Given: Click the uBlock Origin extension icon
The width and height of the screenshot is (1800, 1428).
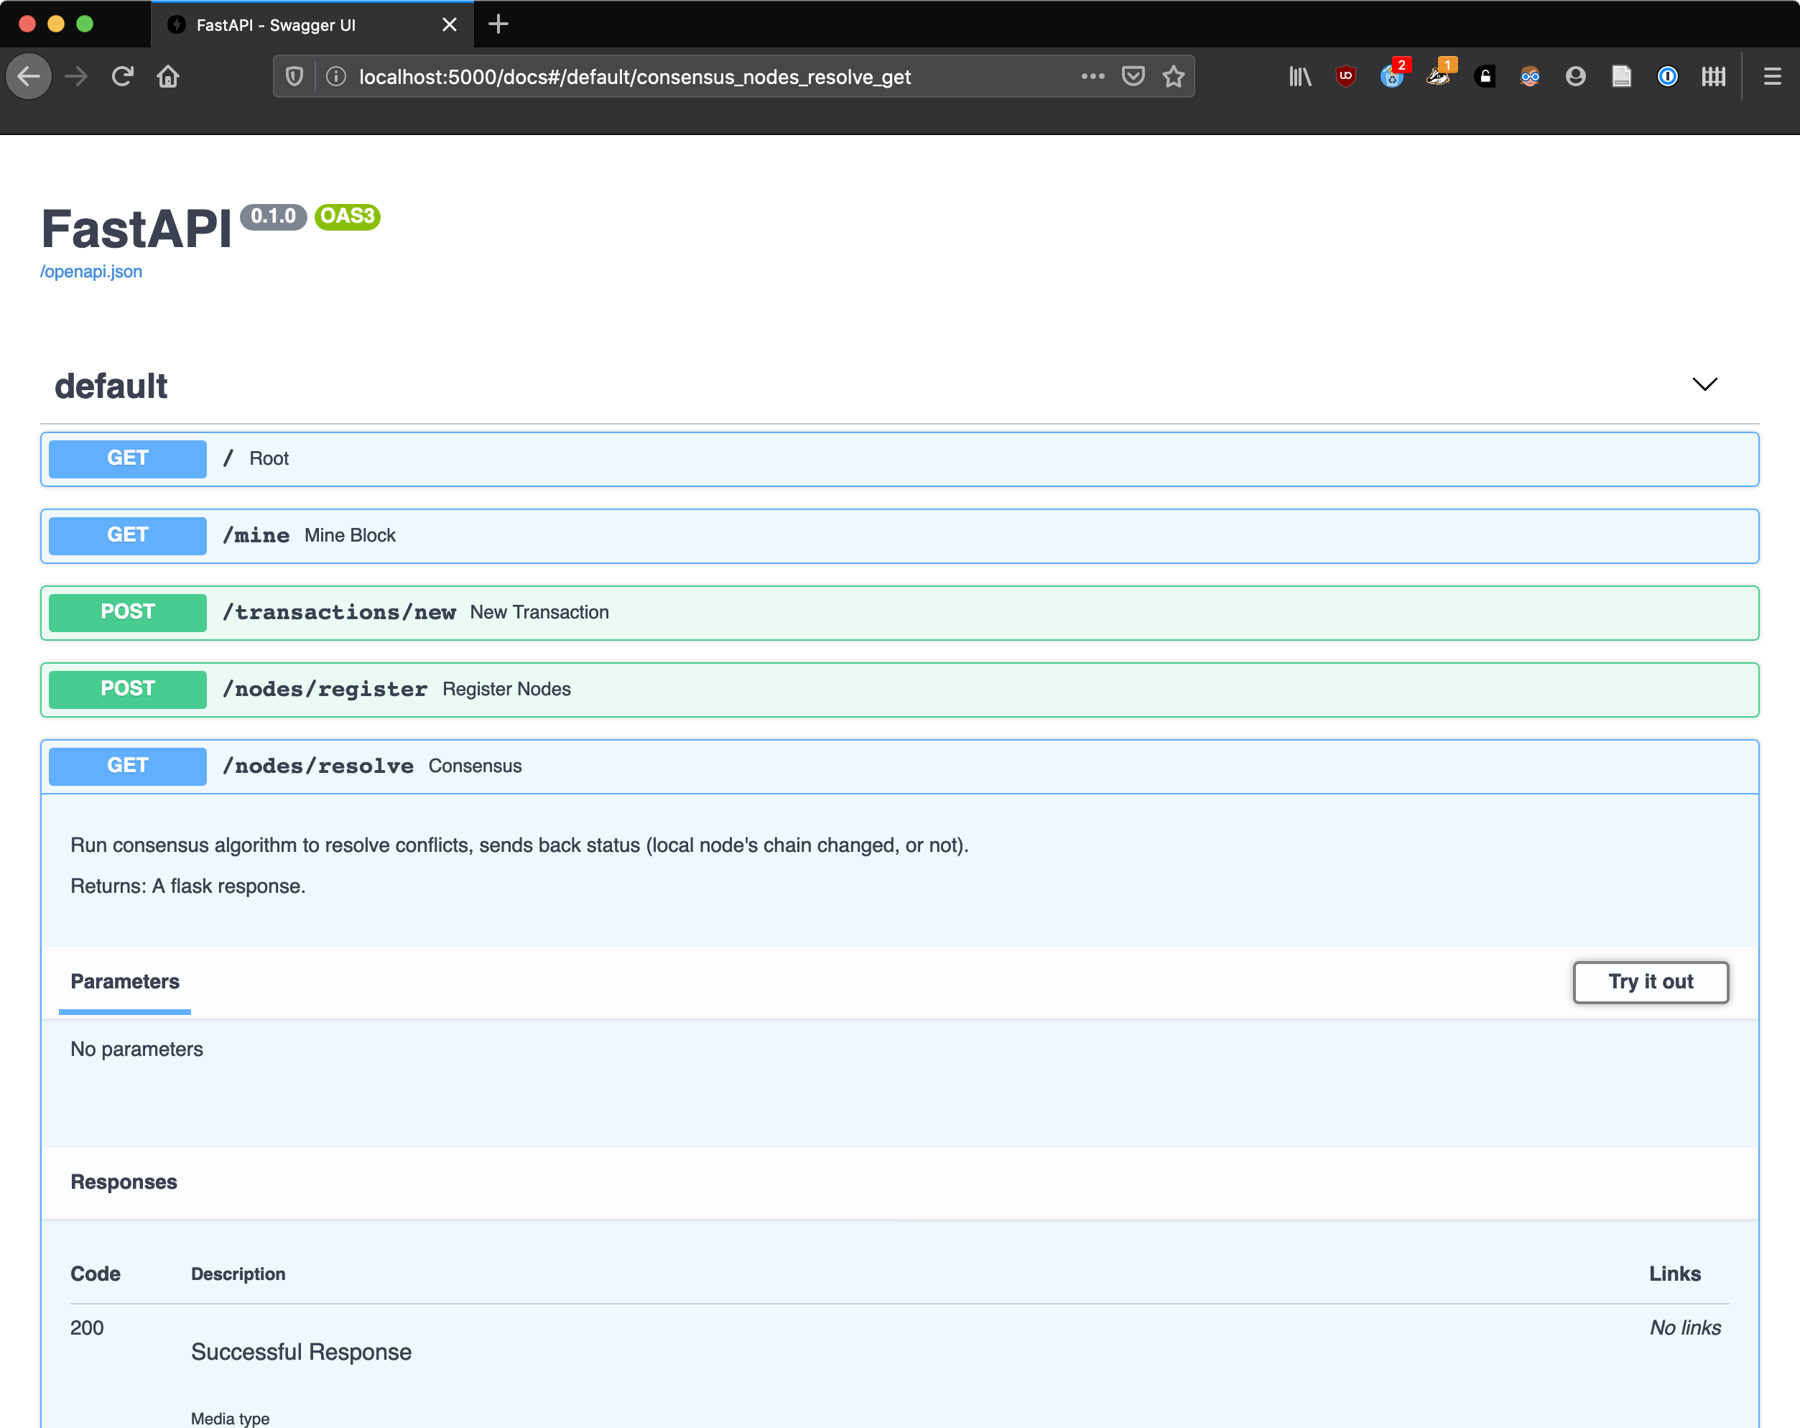Looking at the screenshot, I should point(1346,77).
